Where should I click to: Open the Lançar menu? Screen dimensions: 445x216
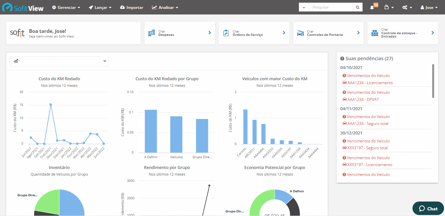pyautogui.click(x=100, y=7)
